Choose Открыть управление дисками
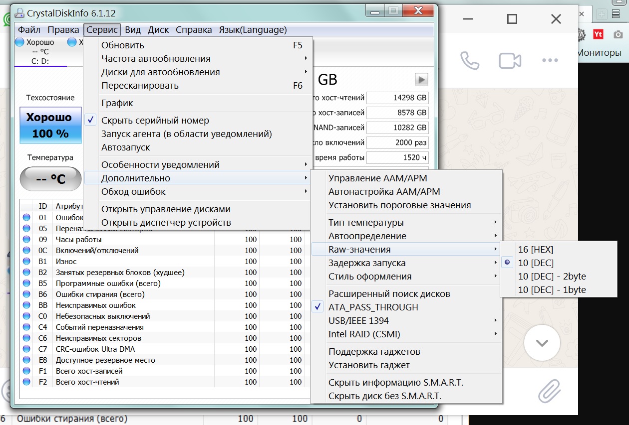The height and width of the screenshot is (425, 629). 198,209
